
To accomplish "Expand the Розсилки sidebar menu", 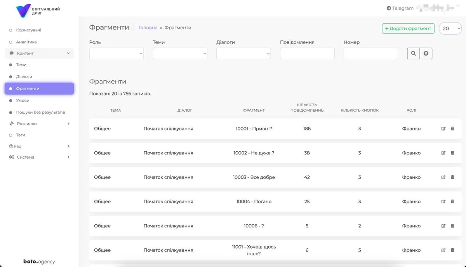I will [39, 124].
